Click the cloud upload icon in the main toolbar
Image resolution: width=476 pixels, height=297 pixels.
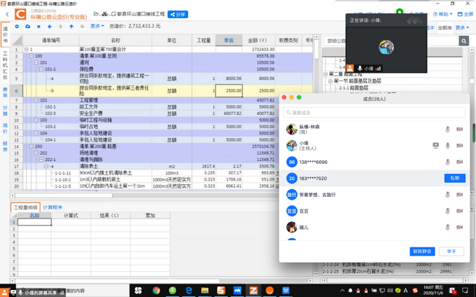pyautogui.click(x=27, y=27)
